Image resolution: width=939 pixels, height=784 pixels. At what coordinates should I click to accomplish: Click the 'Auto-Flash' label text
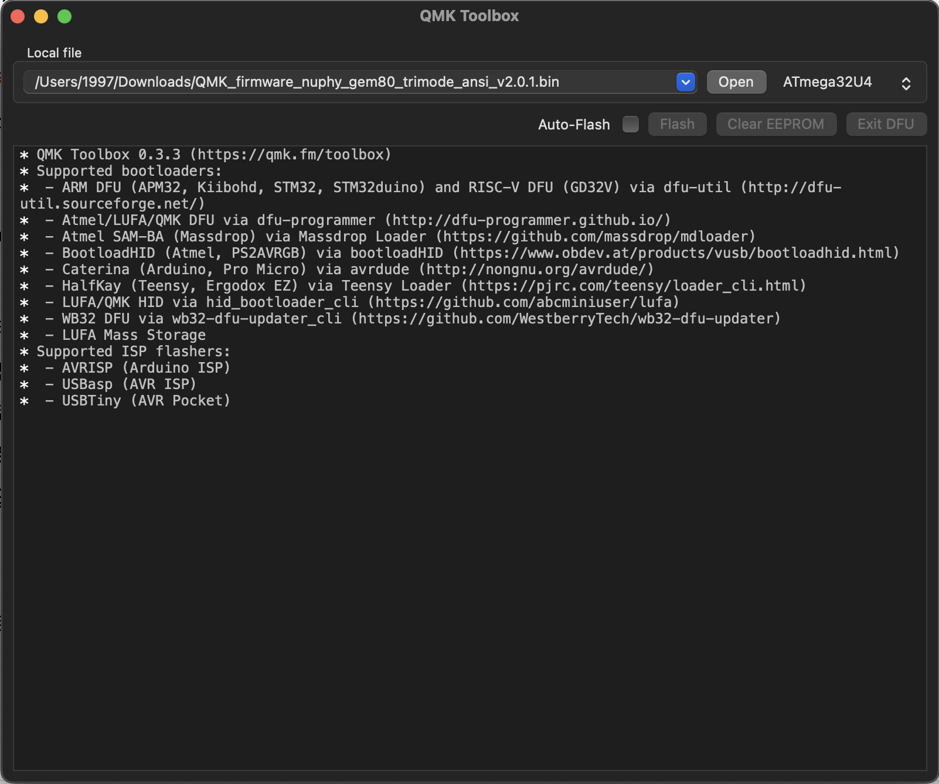574,125
